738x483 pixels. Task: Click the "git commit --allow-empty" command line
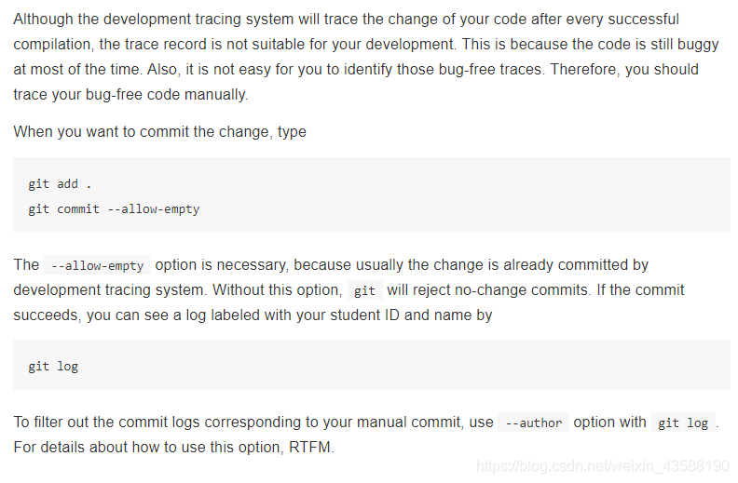click(114, 209)
